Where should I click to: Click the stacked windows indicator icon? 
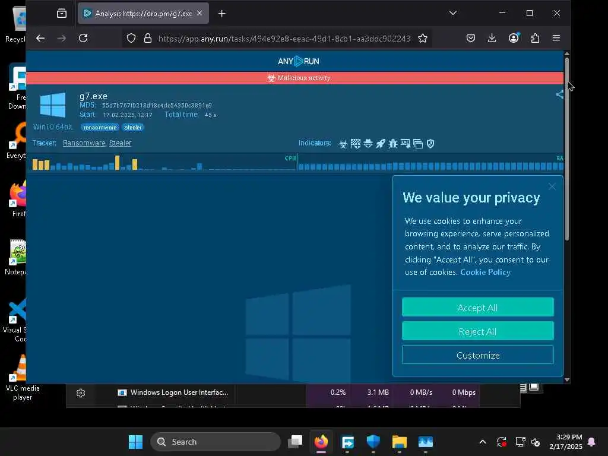pos(418,144)
